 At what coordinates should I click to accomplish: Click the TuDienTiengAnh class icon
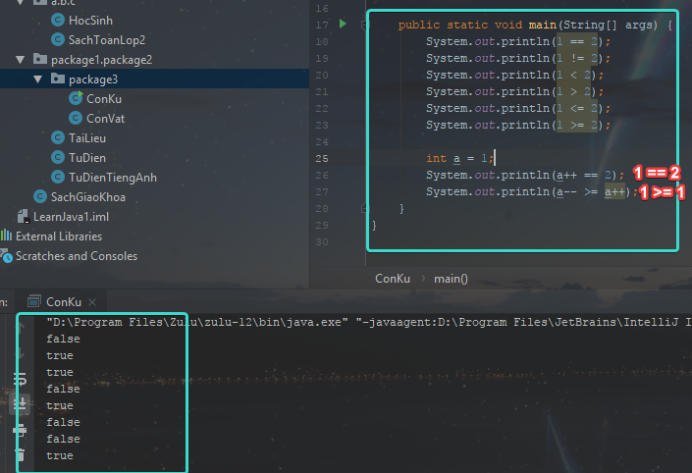pos(58,177)
